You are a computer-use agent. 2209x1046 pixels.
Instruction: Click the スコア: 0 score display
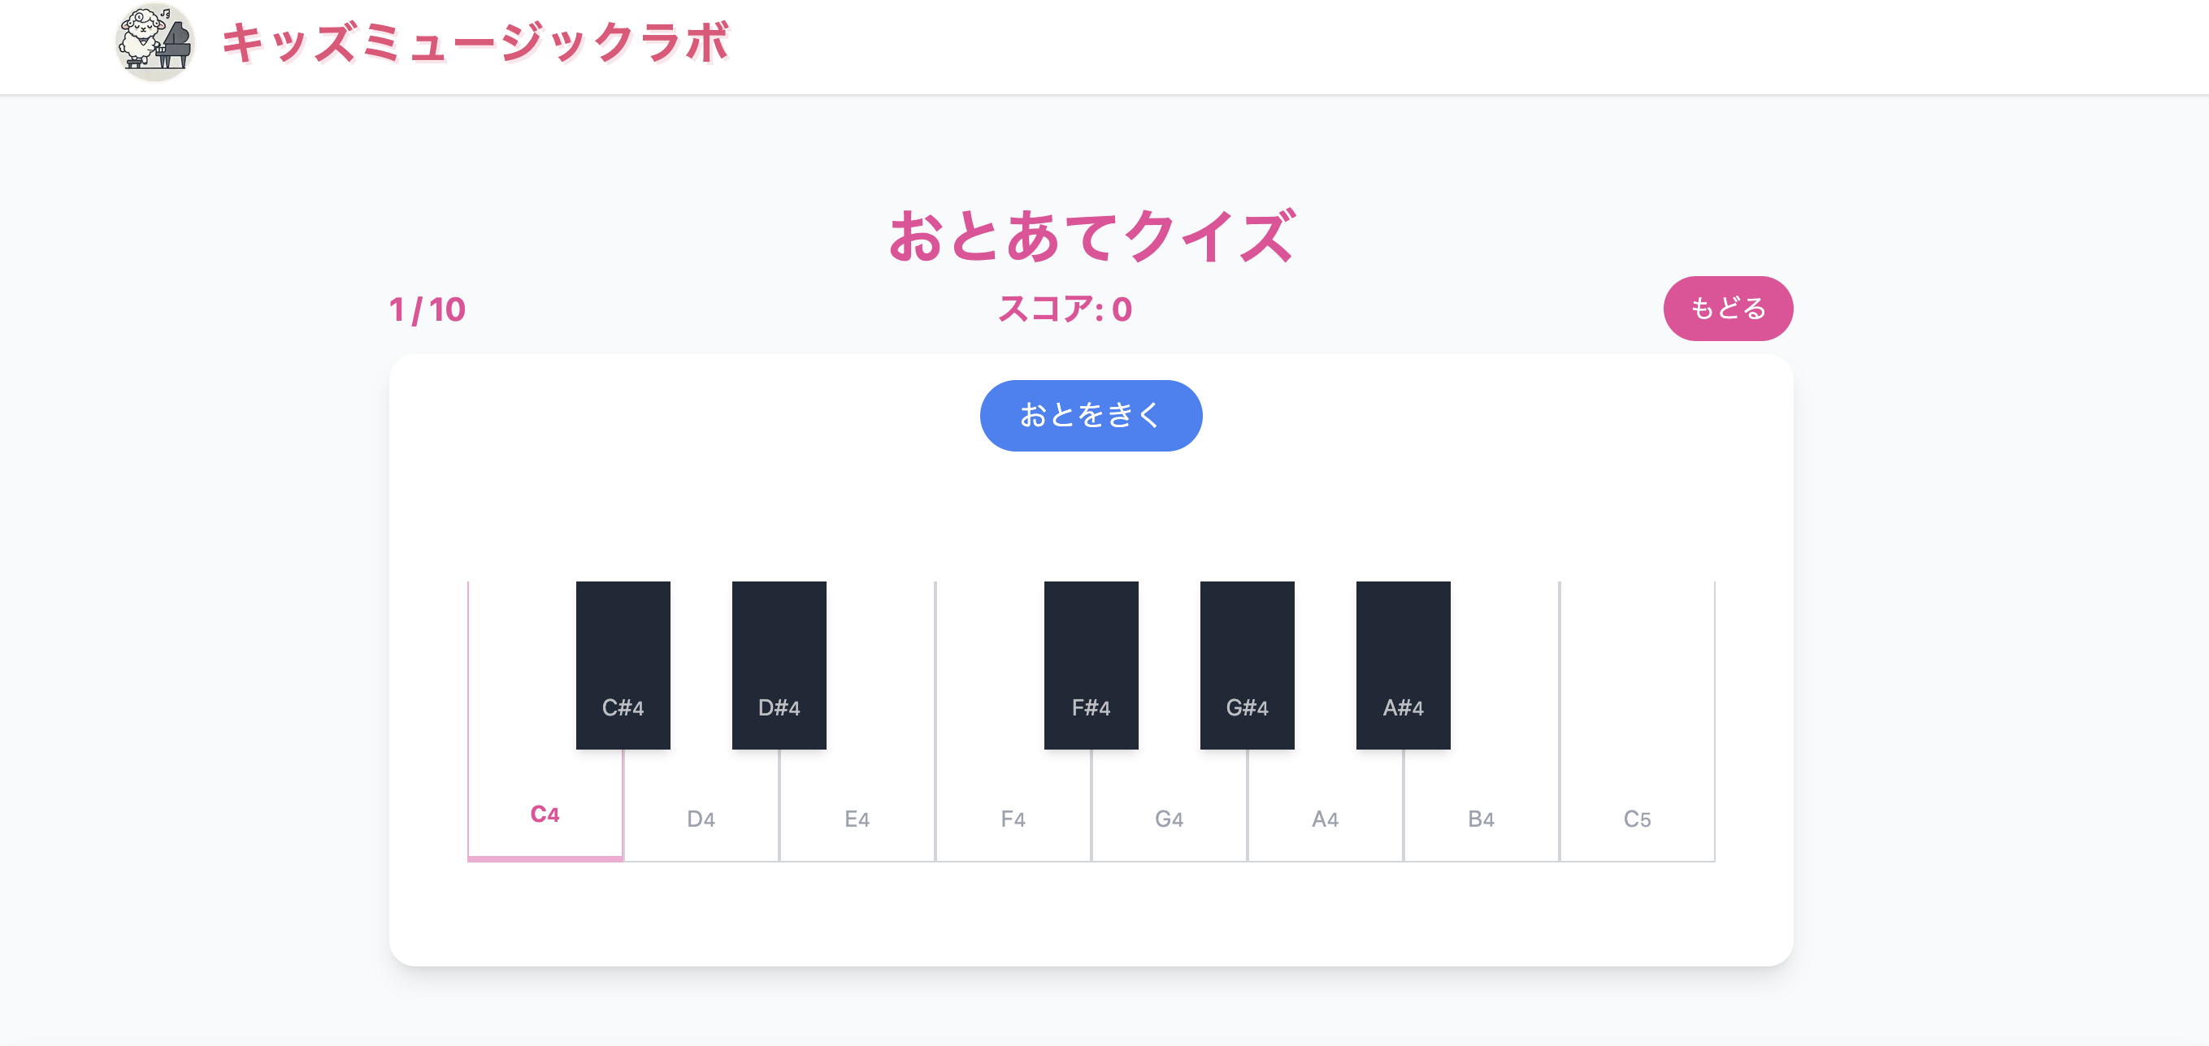coord(1065,309)
